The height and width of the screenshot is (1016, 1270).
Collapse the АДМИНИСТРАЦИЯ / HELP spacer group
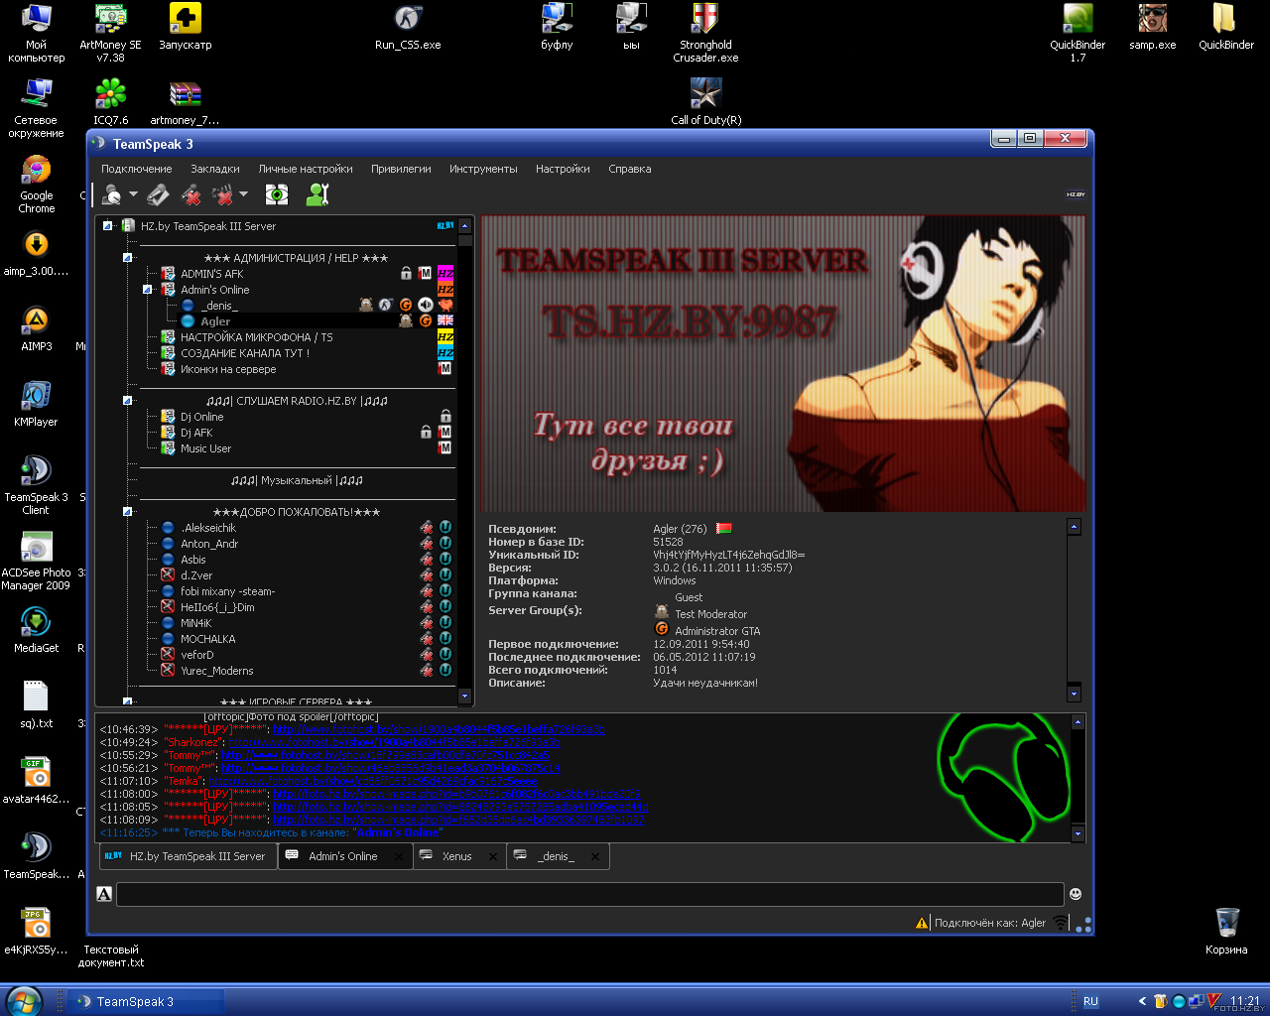point(127,258)
